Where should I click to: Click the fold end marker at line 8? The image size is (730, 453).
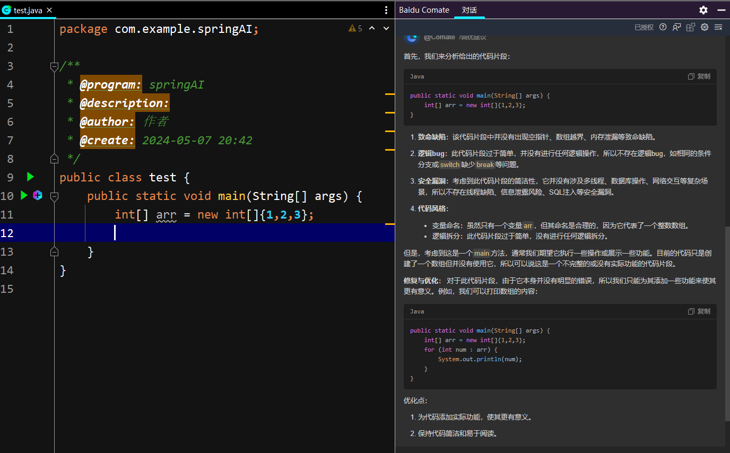[54, 159]
